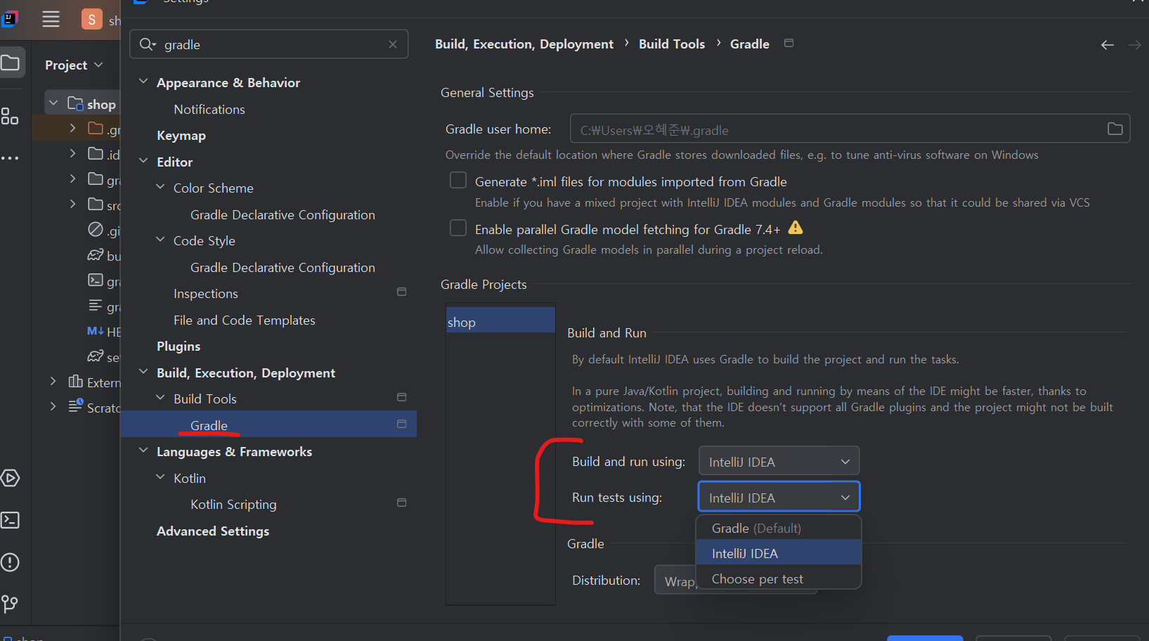Open the Project view dropdown

74,65
